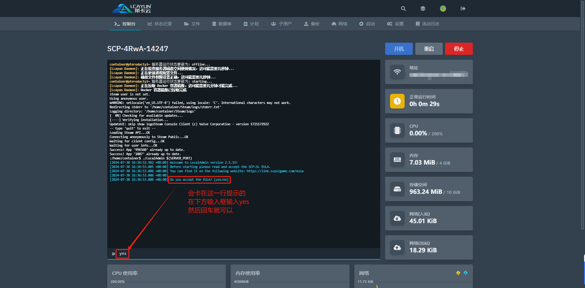View the 活动日志 activity log tab
Viewport: 585px width, 288px height.
(x=427, y=24)
